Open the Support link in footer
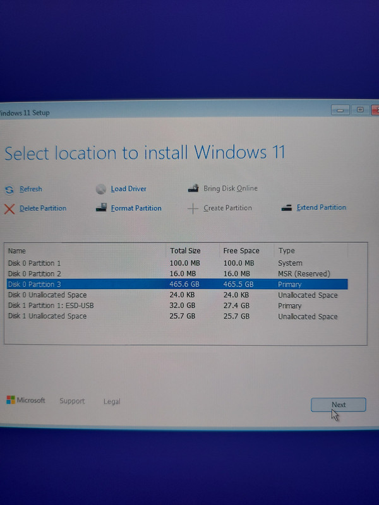 pyautogui.click(x=72, y=401)
